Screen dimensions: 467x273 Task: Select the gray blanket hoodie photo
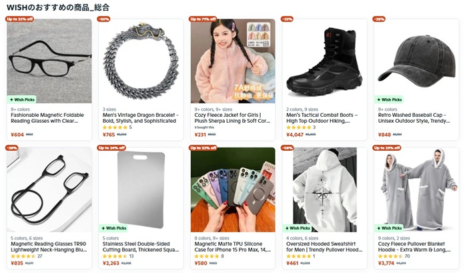coord(416,190)
